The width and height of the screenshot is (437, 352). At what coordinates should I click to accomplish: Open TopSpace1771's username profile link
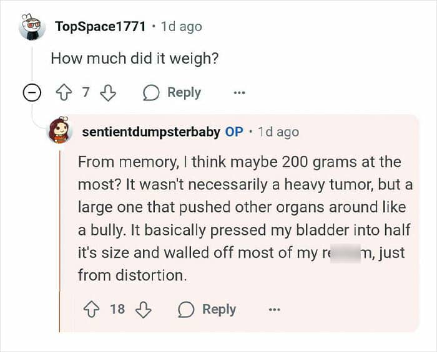pyautogui.click(x=100, y=26)
